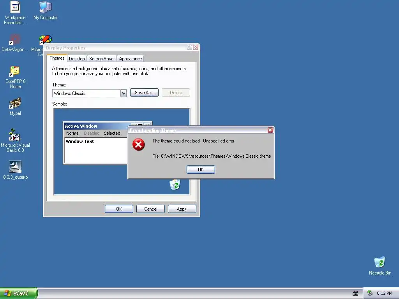Open the Appearance tab
The height and width of the screenshot is (299, 399).
(x=130, y=59)
